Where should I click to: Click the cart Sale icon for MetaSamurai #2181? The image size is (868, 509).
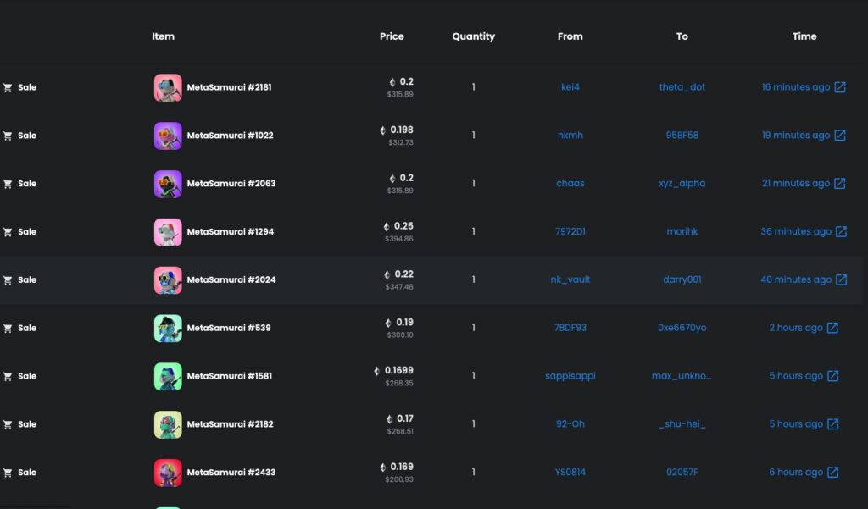click(8, 87)
